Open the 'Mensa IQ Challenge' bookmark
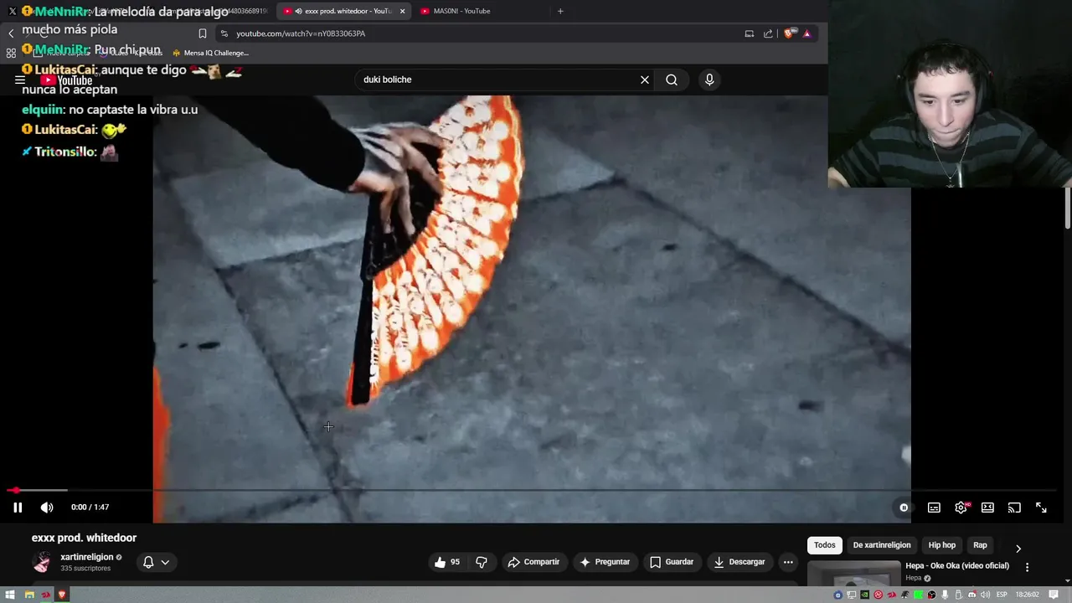 (x=210, y=53)
